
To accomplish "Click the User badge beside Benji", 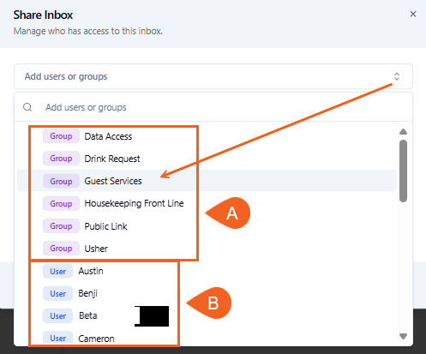I will pos(58,293).
